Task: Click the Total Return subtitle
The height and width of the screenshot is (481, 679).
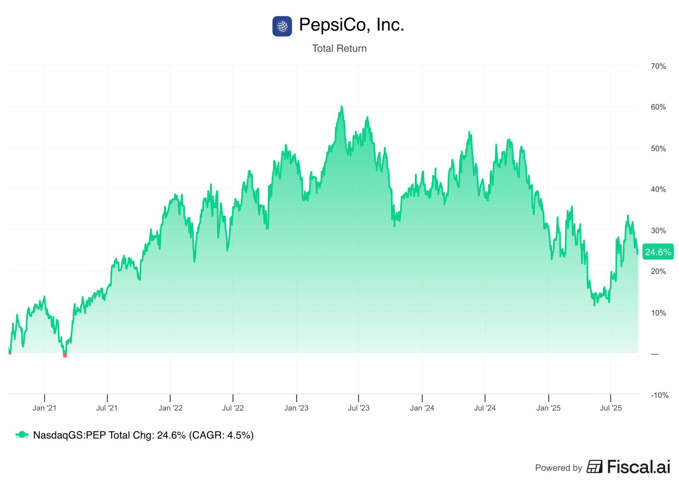Action: point(339,48)
